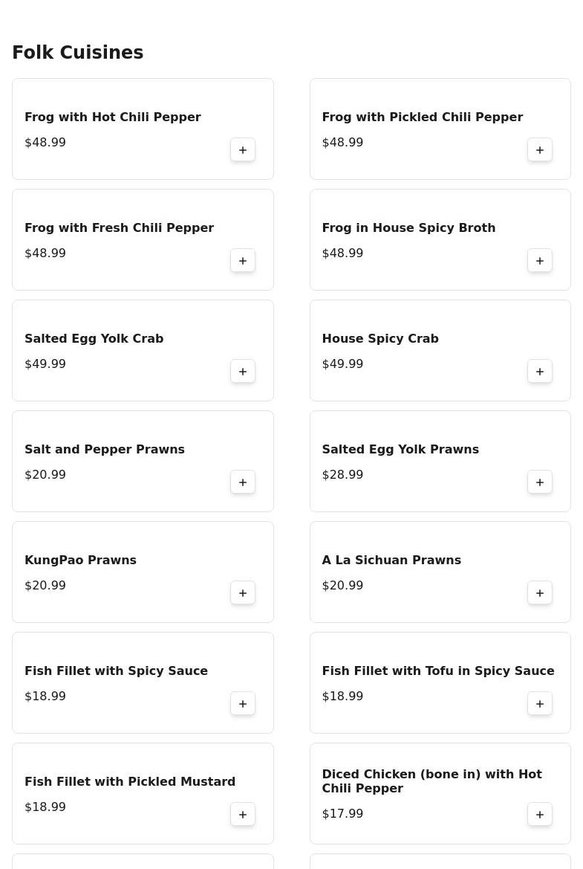Add Salted Egg Yolk Prawns to cart
Viewport: 583px width, 869px height.
[540, 482]
